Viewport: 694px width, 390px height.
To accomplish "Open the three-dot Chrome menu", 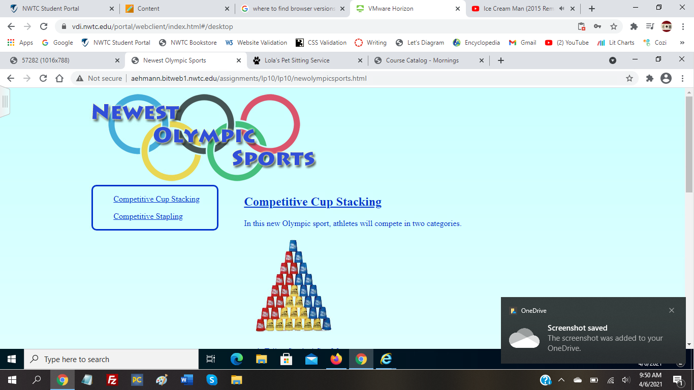I will [682, 78].
